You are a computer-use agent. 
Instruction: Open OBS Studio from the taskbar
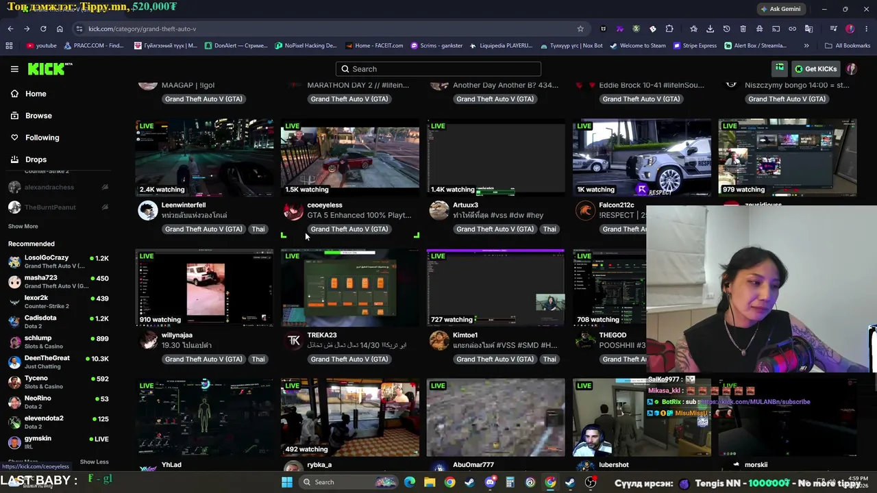coord(591,482)
